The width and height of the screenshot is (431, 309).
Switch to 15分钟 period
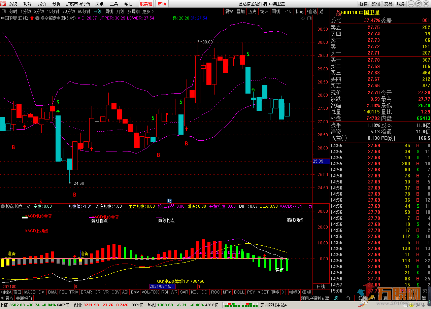point(53,11)
